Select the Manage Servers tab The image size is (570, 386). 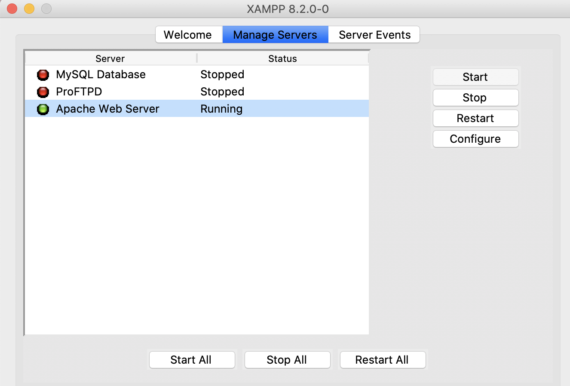[275, 35]
